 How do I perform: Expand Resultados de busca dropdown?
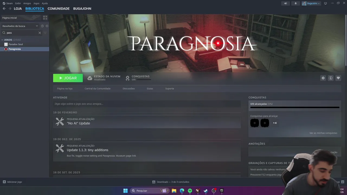(20, 26)
